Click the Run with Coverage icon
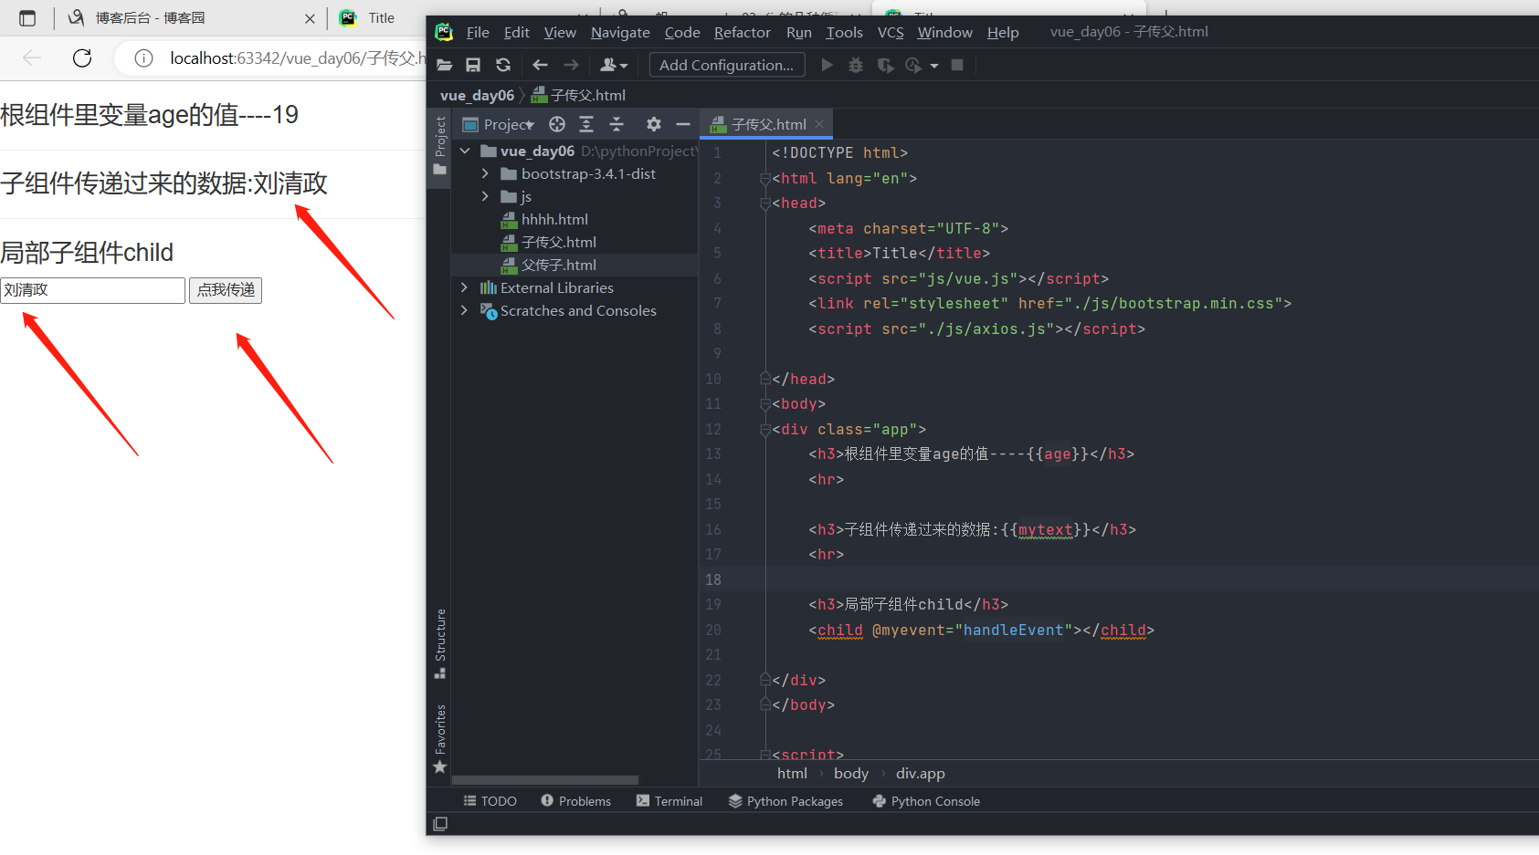1539x855 pixels. 885,65
